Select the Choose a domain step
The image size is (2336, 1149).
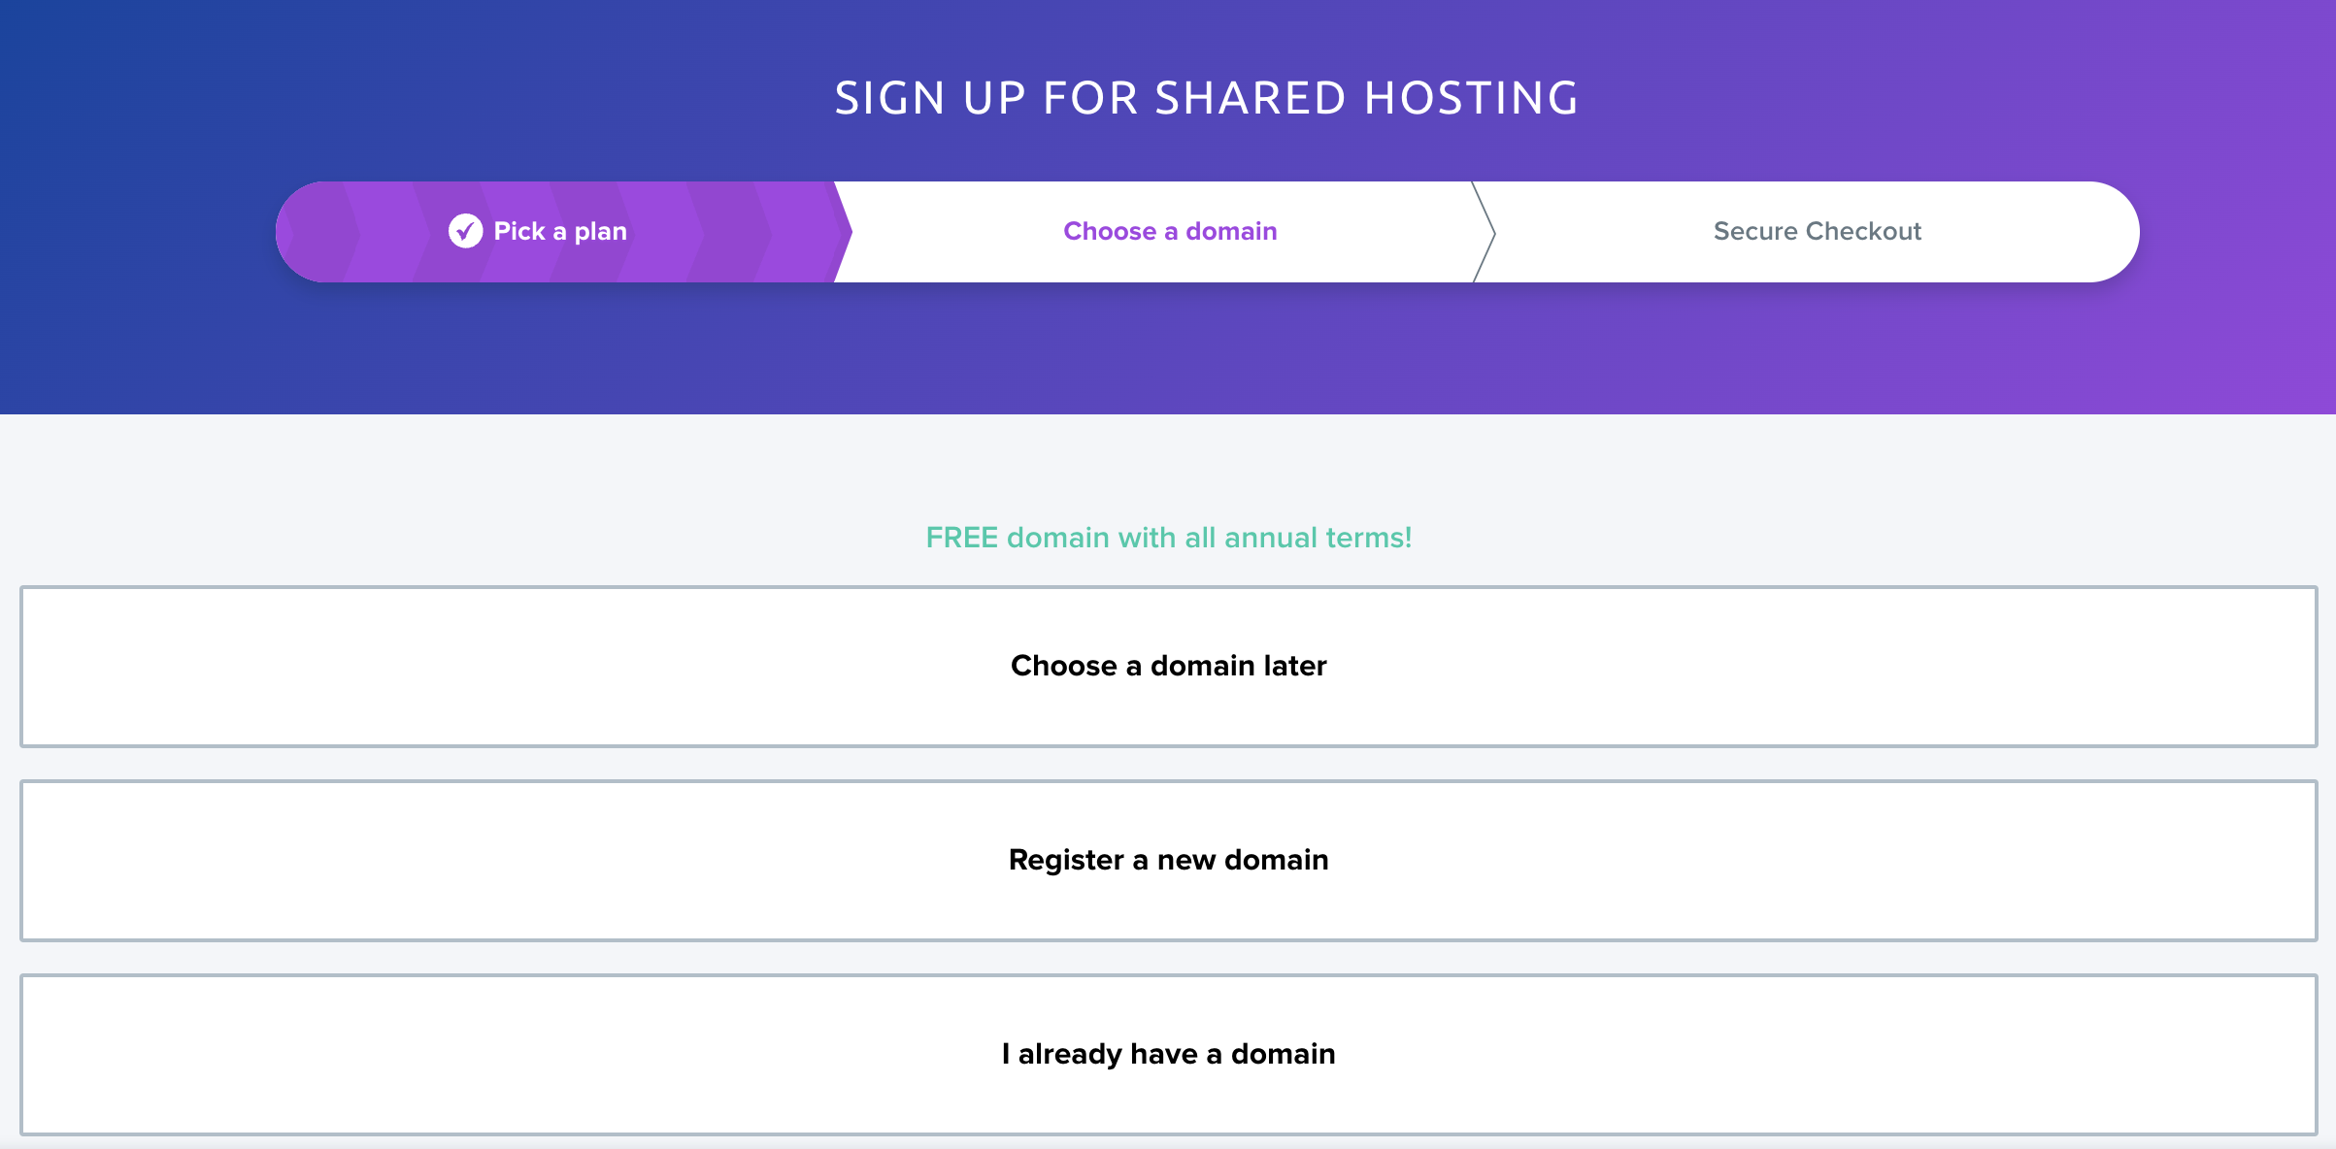(x=1169, y=231)
